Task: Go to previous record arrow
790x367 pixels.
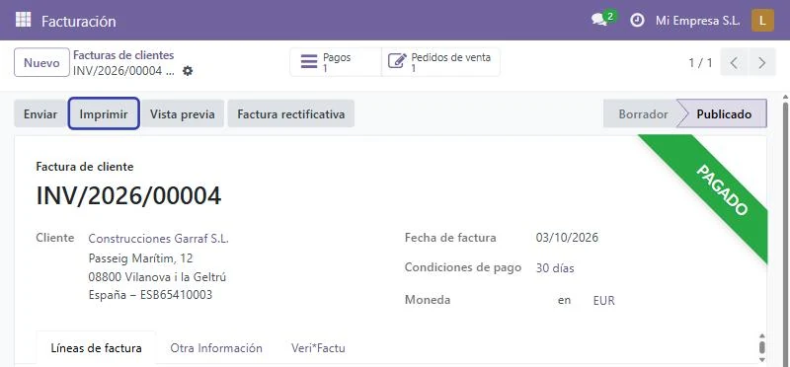Action: [x=735, y=62]
